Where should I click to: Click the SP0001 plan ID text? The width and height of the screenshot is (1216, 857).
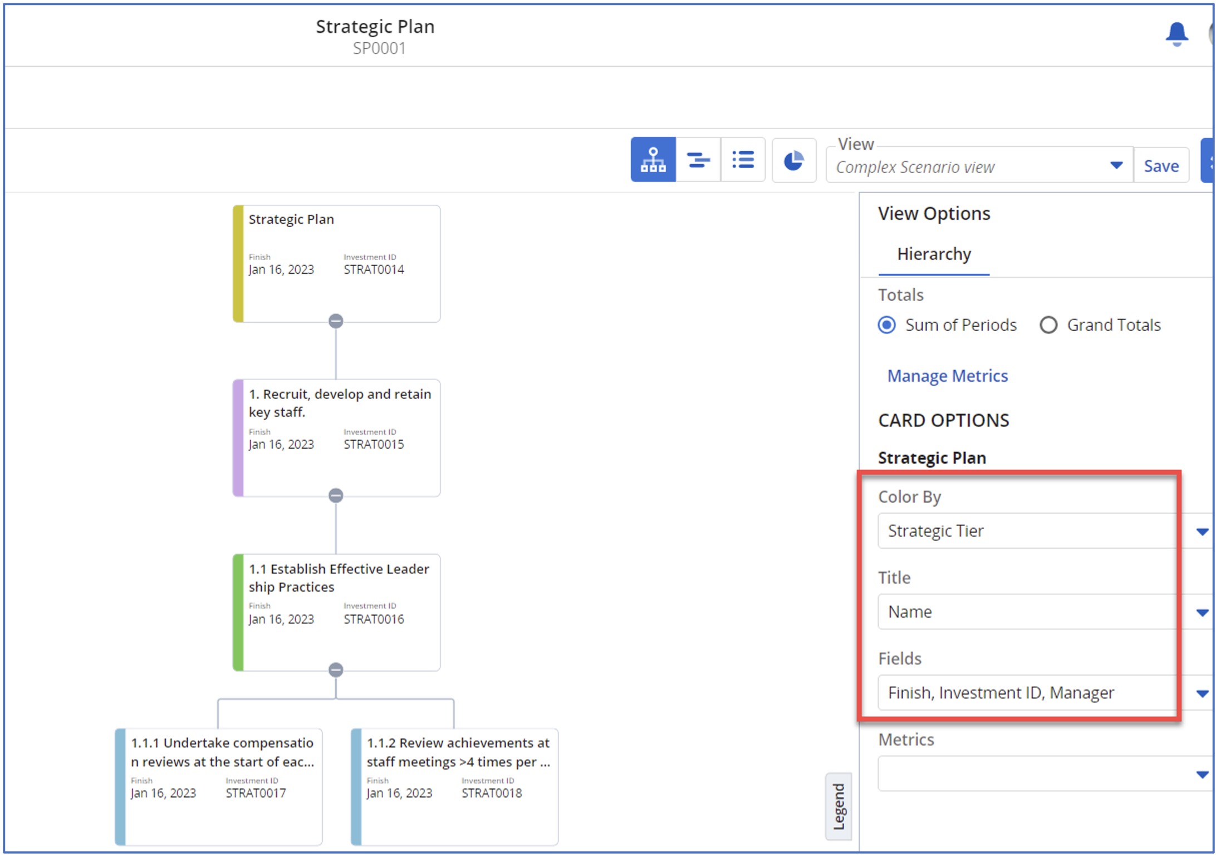(379, 48)
